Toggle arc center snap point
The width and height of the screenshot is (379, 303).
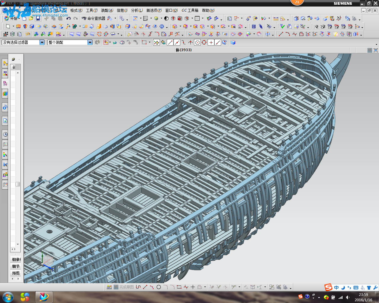pyautogui.click(x=197, y=42)
